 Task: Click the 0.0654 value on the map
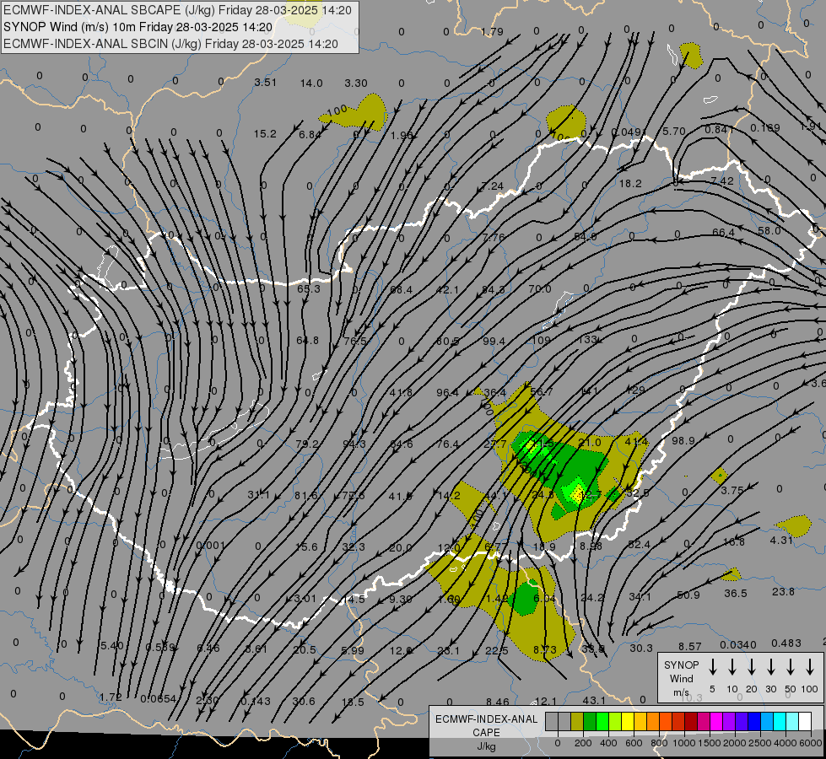click(158, 698)
